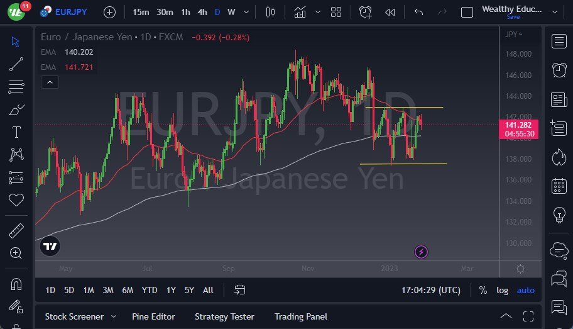Toggle auto scale on price axis
Image resolution: width=573 pixels, height=329 pixels.
[525, 290]
